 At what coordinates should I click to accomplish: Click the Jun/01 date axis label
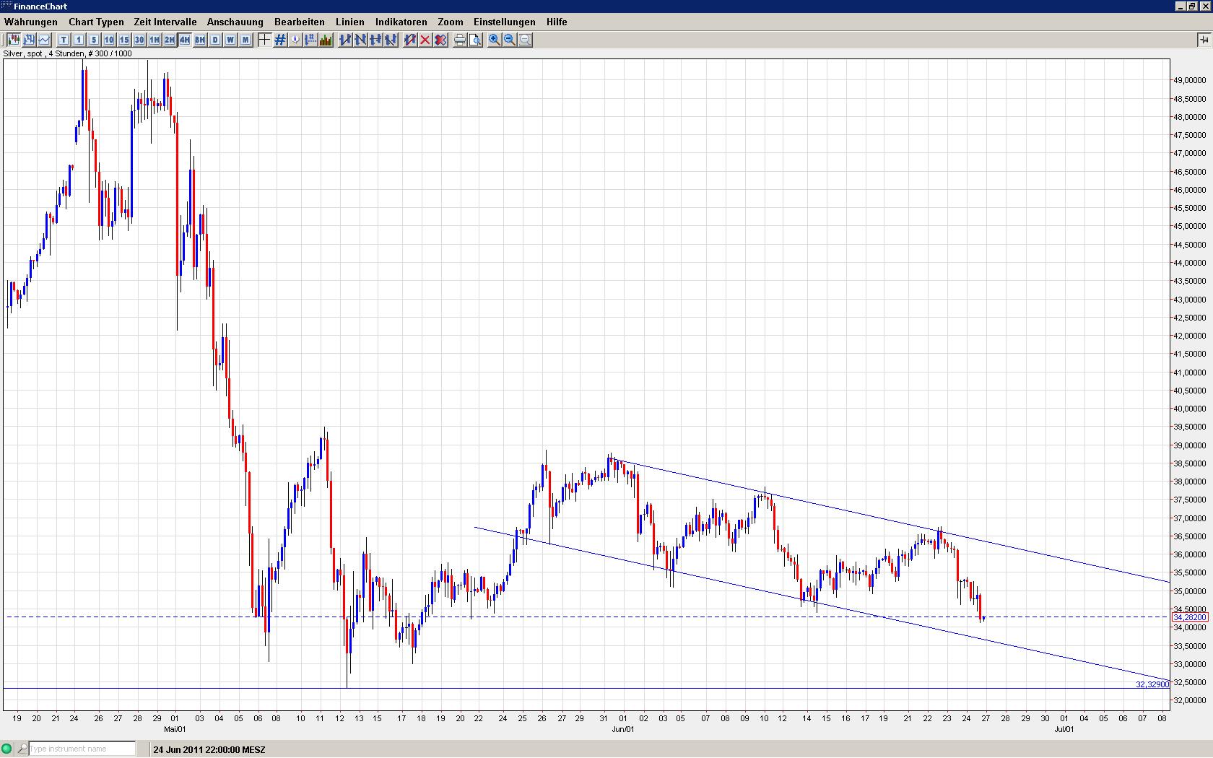[x=623, y=729]
